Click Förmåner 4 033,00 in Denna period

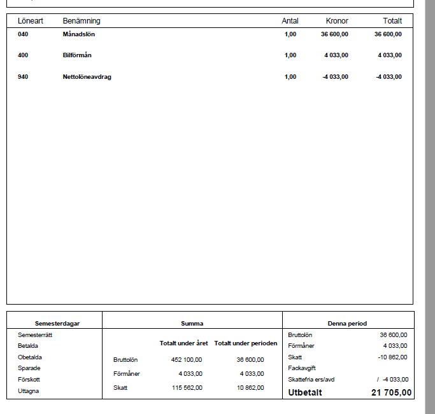395,346
